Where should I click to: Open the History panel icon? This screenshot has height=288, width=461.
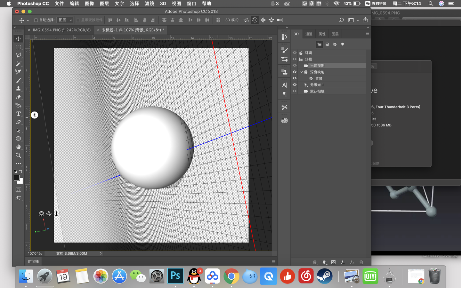click(284, 37)
